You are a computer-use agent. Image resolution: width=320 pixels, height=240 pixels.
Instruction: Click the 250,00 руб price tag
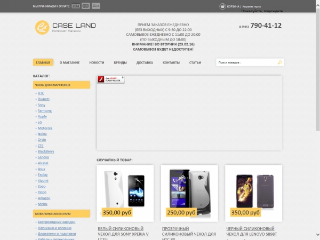tap(181, 212)
